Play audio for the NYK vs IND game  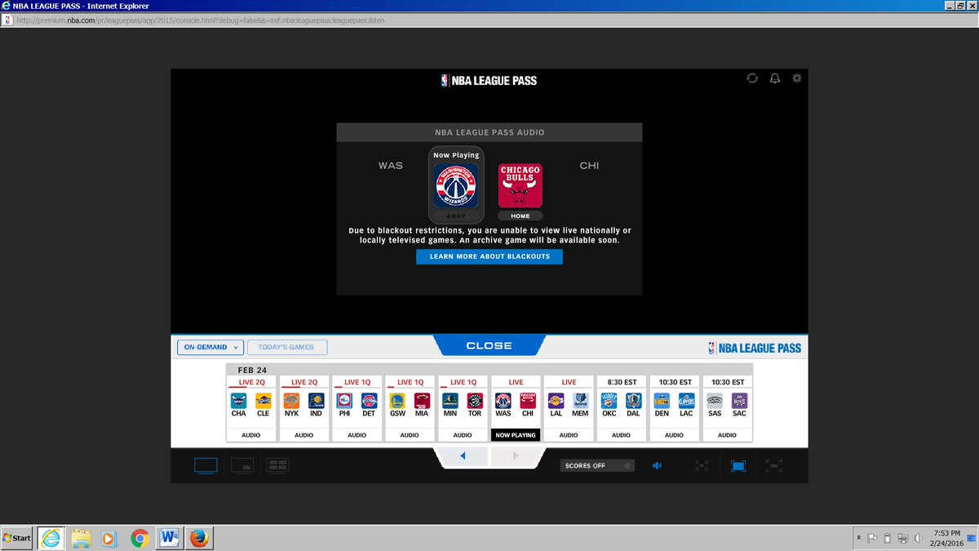coord(304,435)
